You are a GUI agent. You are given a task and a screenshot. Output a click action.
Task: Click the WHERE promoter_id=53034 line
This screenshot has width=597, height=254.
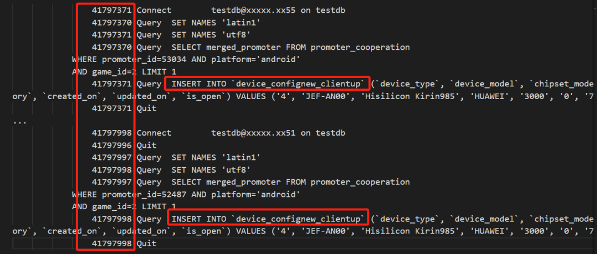point(186,59)
